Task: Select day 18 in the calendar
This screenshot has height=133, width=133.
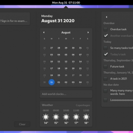Action: 59,68
